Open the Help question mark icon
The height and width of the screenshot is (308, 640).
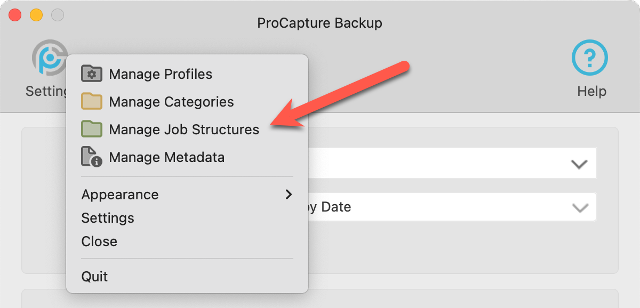[x=590, y=58]
